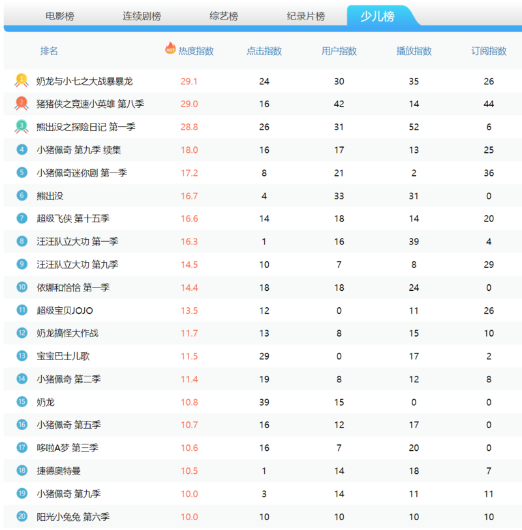Click the gold medal rank 1 icon
This screenshot has height=530, width=522.
22,80
